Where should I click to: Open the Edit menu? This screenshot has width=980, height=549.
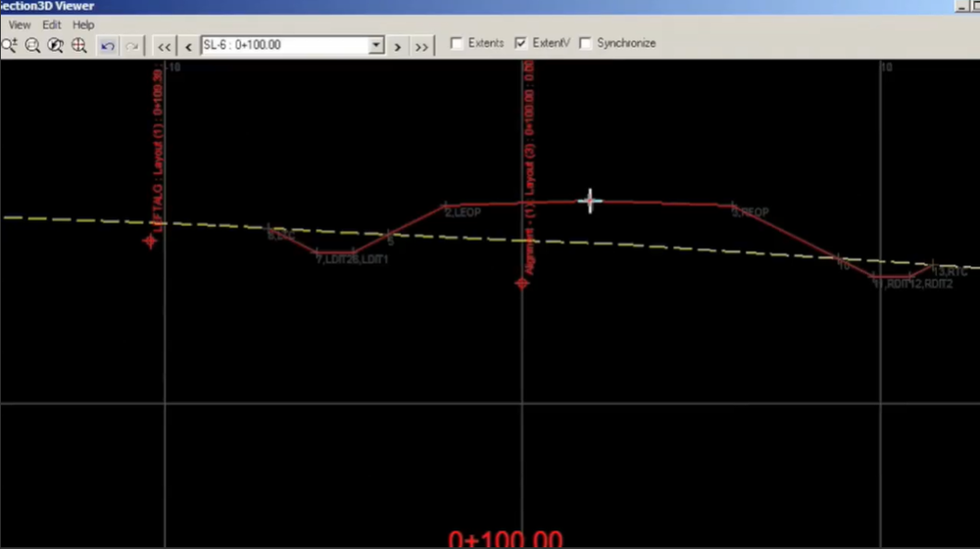pos(51,25)
